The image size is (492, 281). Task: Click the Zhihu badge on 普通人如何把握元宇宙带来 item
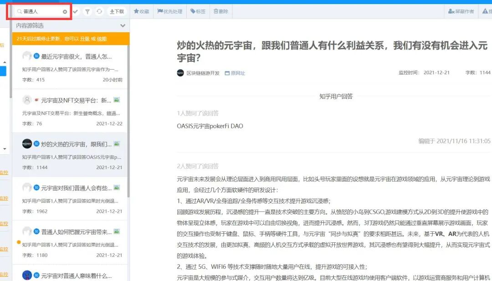(36, 231)
